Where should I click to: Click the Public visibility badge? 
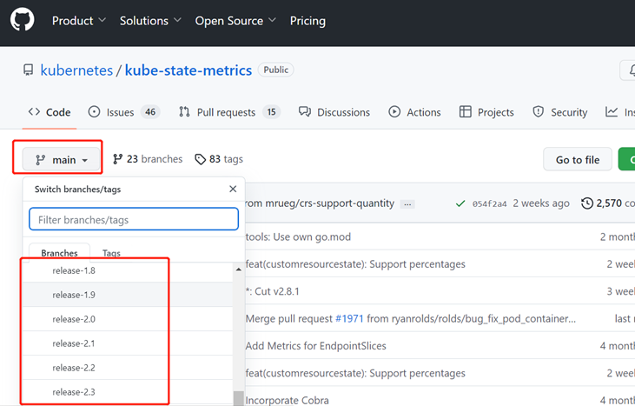[x=275, y=70]
